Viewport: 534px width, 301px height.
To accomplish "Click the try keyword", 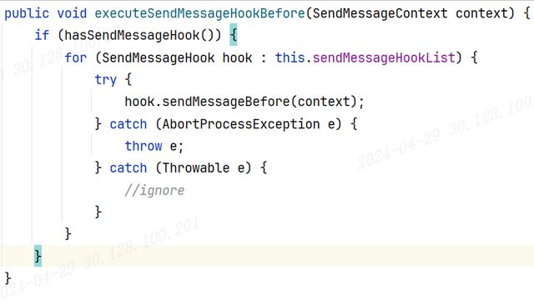I will click(x=106, y=80).
